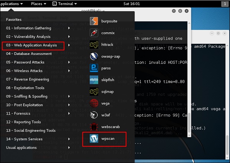Open the Applications menu dropdown

[x=11, y=4]
